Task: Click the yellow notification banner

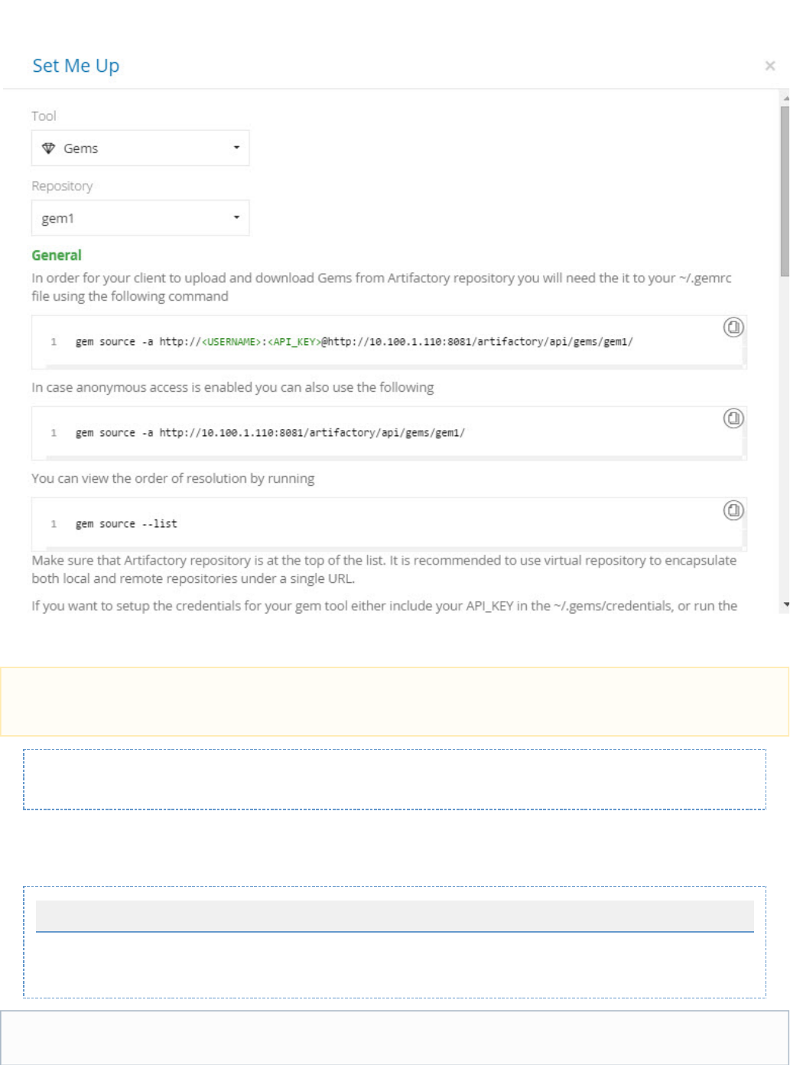Action: (395, 702)
